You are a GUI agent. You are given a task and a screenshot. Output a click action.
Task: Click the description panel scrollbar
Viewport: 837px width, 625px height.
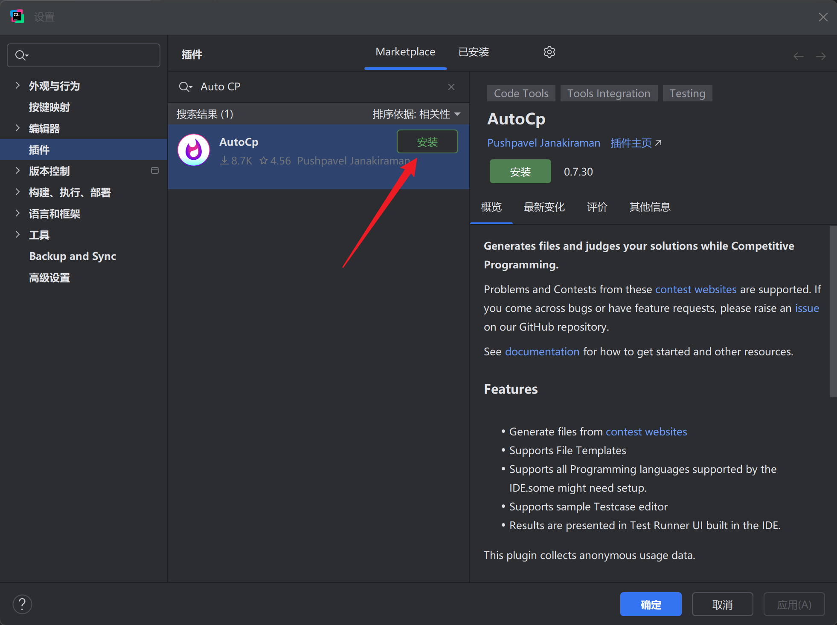click(833, 311)
